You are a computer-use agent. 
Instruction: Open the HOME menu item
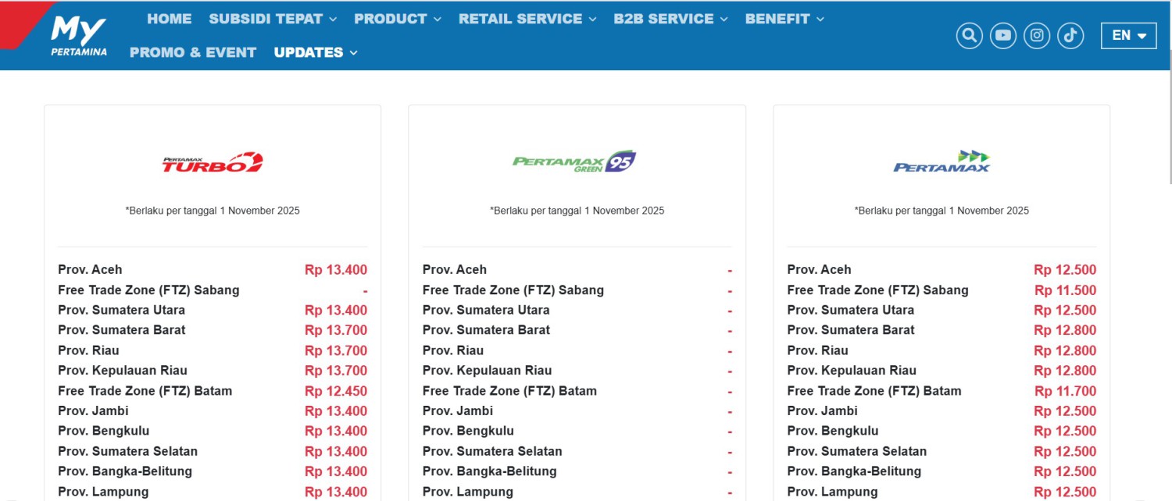(170, 19)
